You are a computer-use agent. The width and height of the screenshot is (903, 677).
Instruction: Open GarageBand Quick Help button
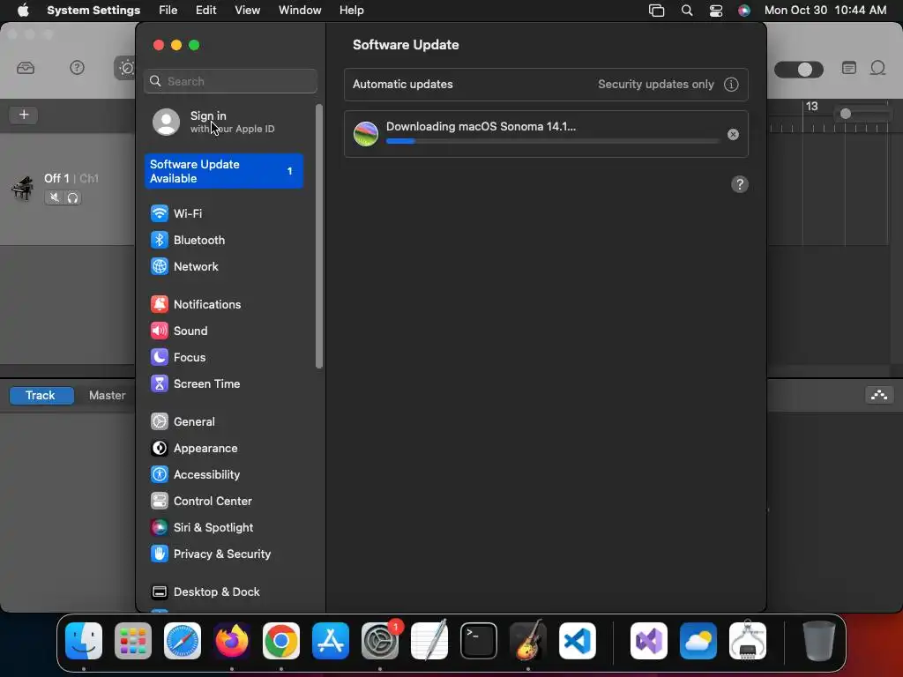click(78, 68)
